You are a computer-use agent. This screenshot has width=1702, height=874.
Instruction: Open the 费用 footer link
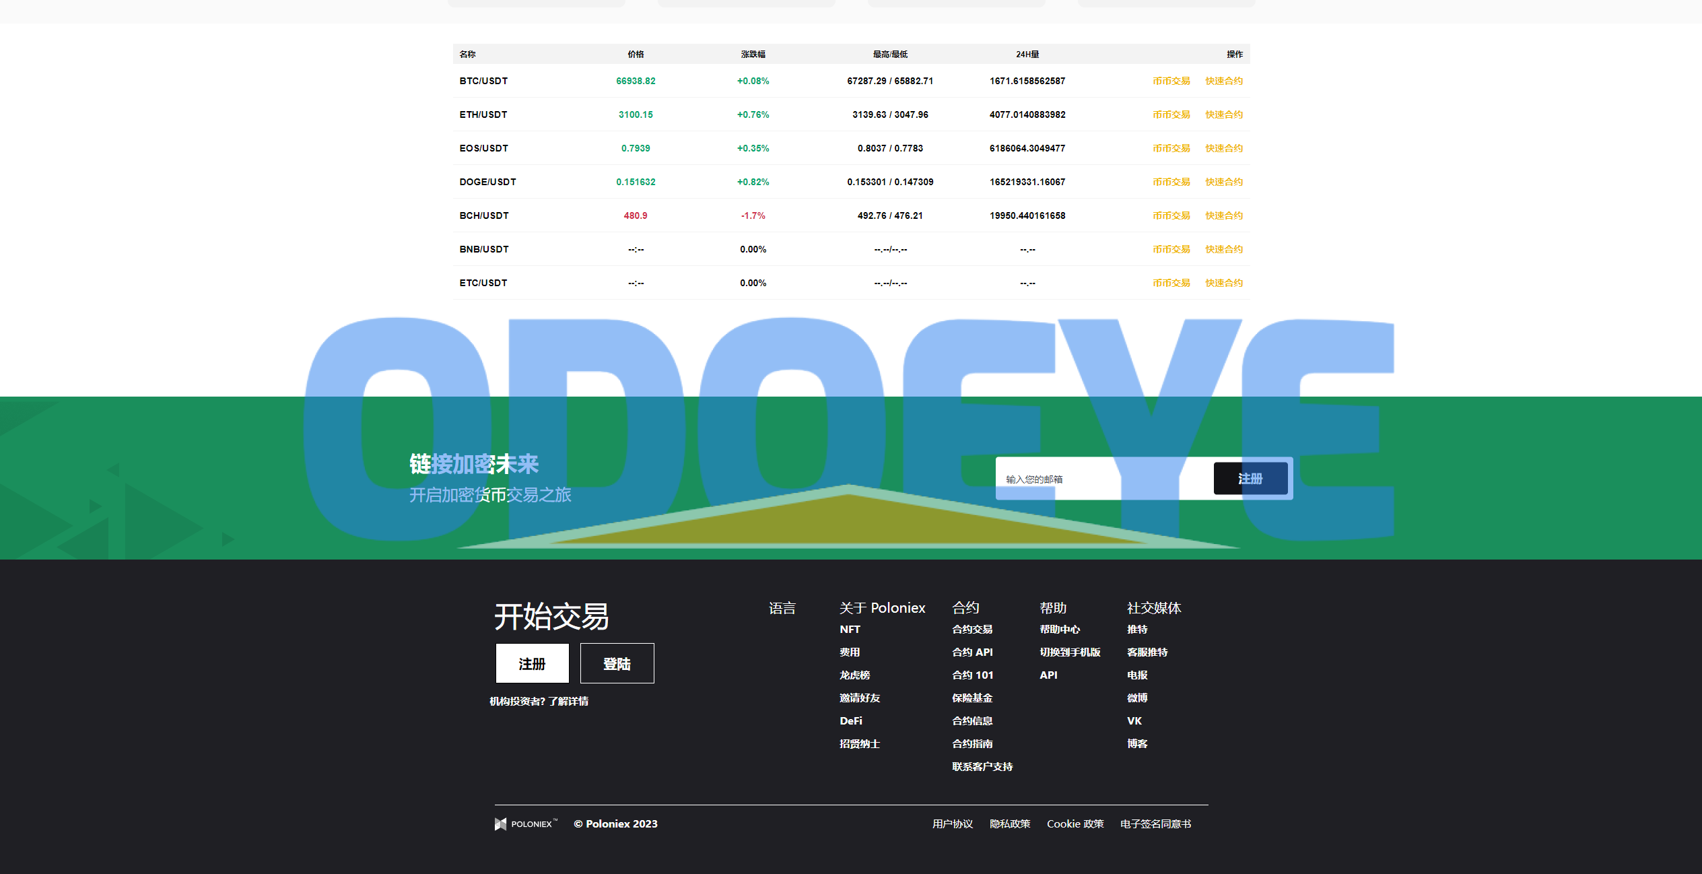pos(850,652)
